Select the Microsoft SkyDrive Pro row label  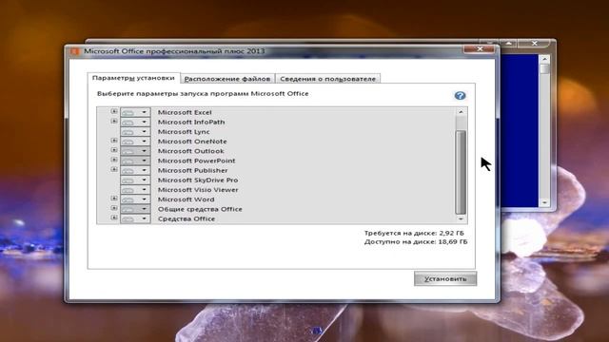coord(198,180)
